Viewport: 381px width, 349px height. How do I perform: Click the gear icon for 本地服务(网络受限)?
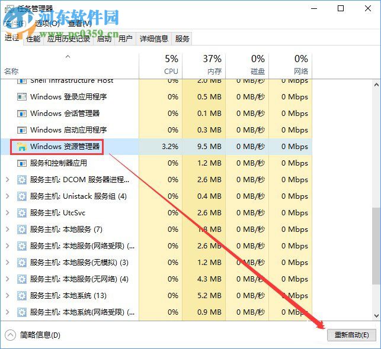(x=22, y=246)
